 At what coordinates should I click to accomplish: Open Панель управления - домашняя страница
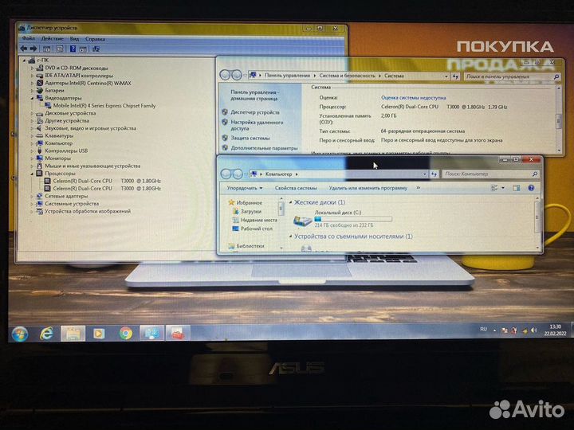254,95
